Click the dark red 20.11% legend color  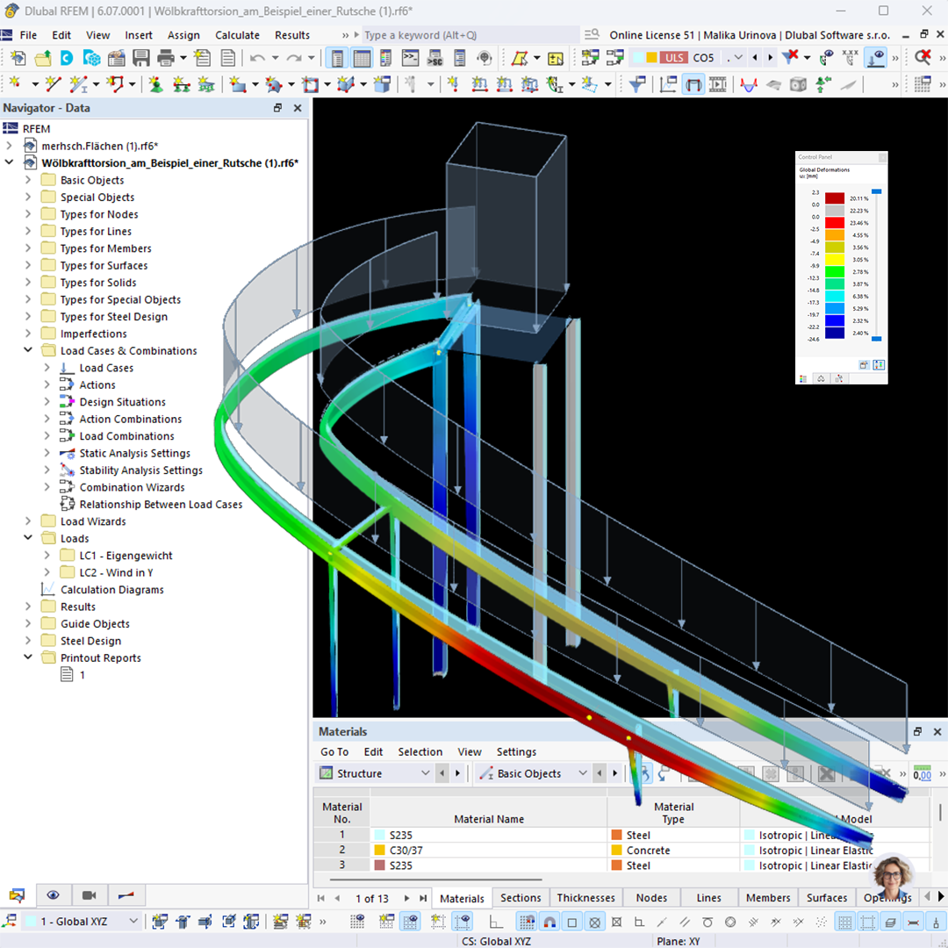point(835,198)
